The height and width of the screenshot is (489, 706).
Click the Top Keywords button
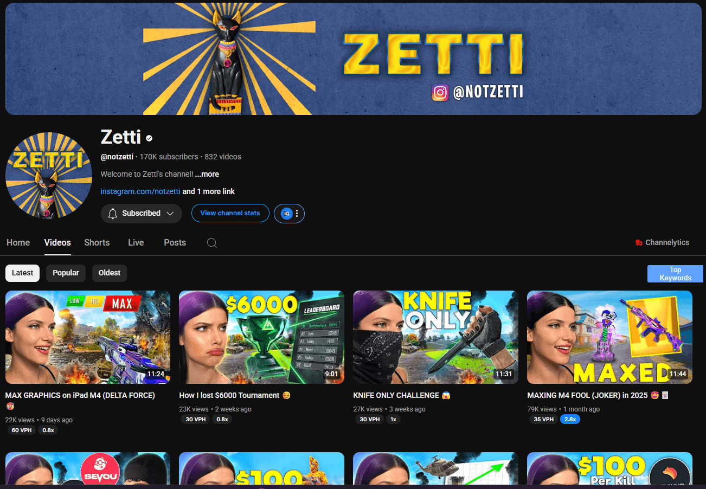(675, 274)
